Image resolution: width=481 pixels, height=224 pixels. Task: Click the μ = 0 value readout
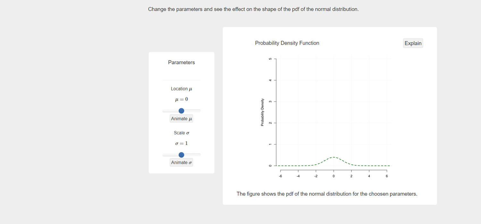coord(181,99)
